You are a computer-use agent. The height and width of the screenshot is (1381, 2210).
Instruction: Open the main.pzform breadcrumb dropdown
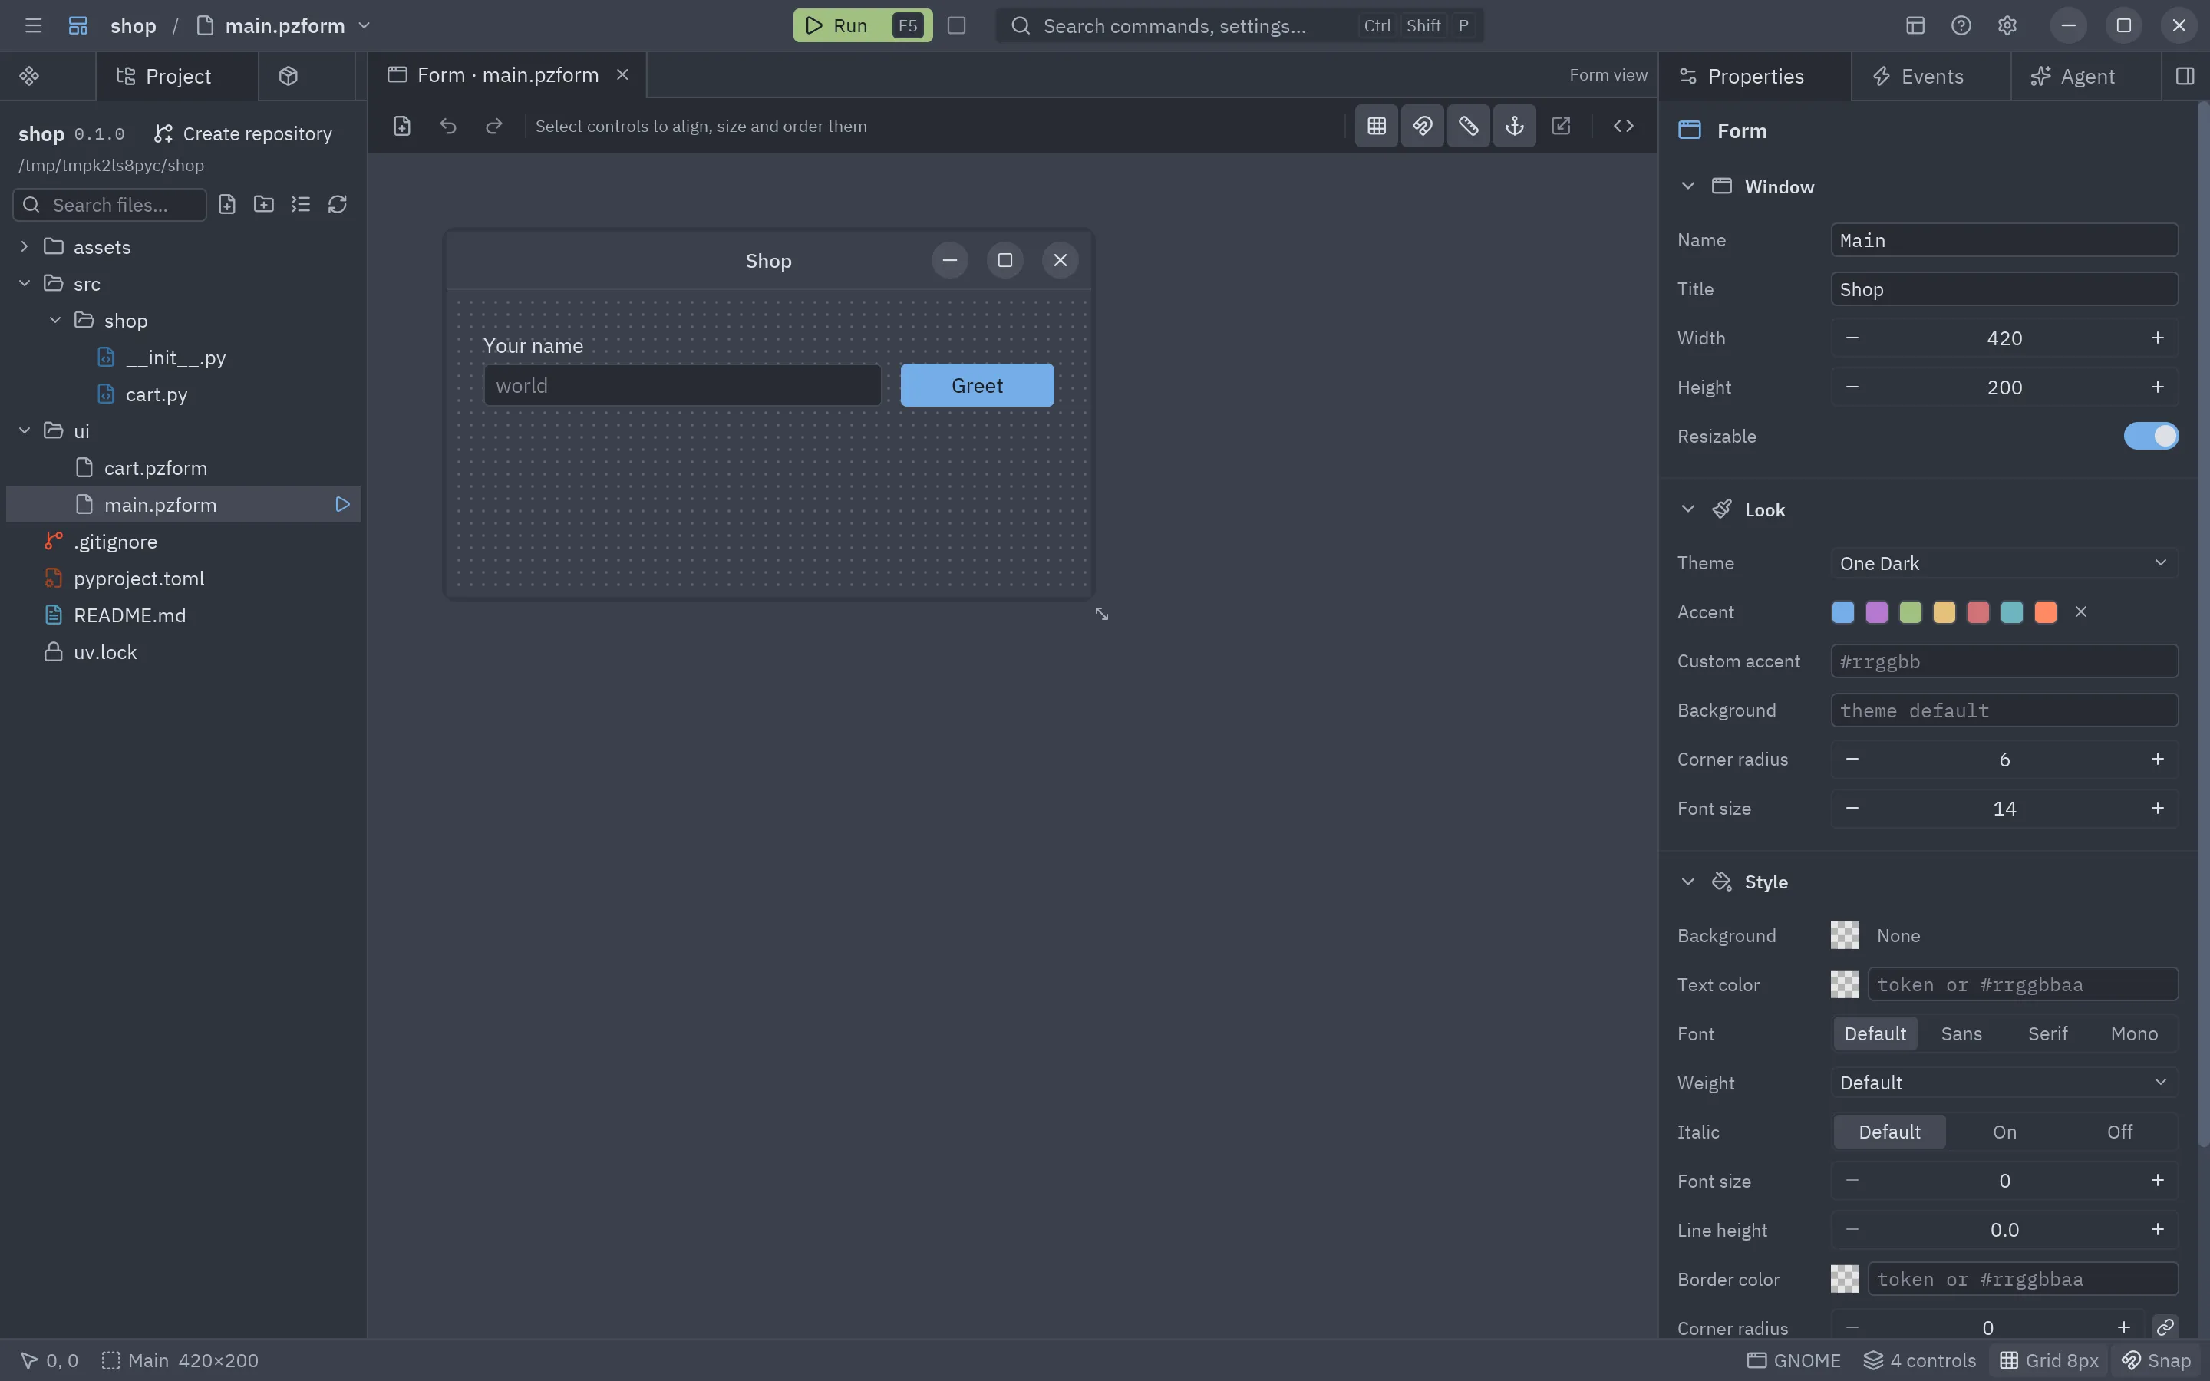point(364,25)
